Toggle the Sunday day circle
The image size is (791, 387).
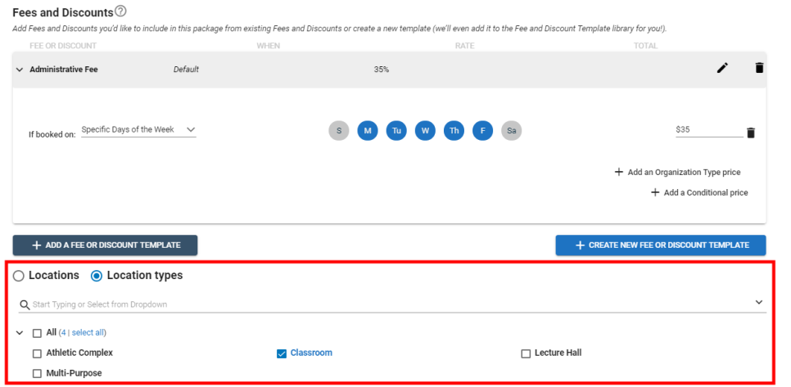click(x=339, y=131)
